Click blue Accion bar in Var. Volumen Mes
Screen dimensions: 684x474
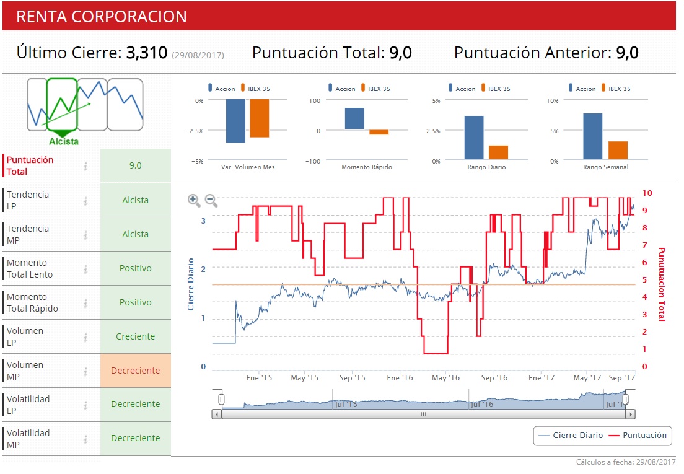coord(235,121)
